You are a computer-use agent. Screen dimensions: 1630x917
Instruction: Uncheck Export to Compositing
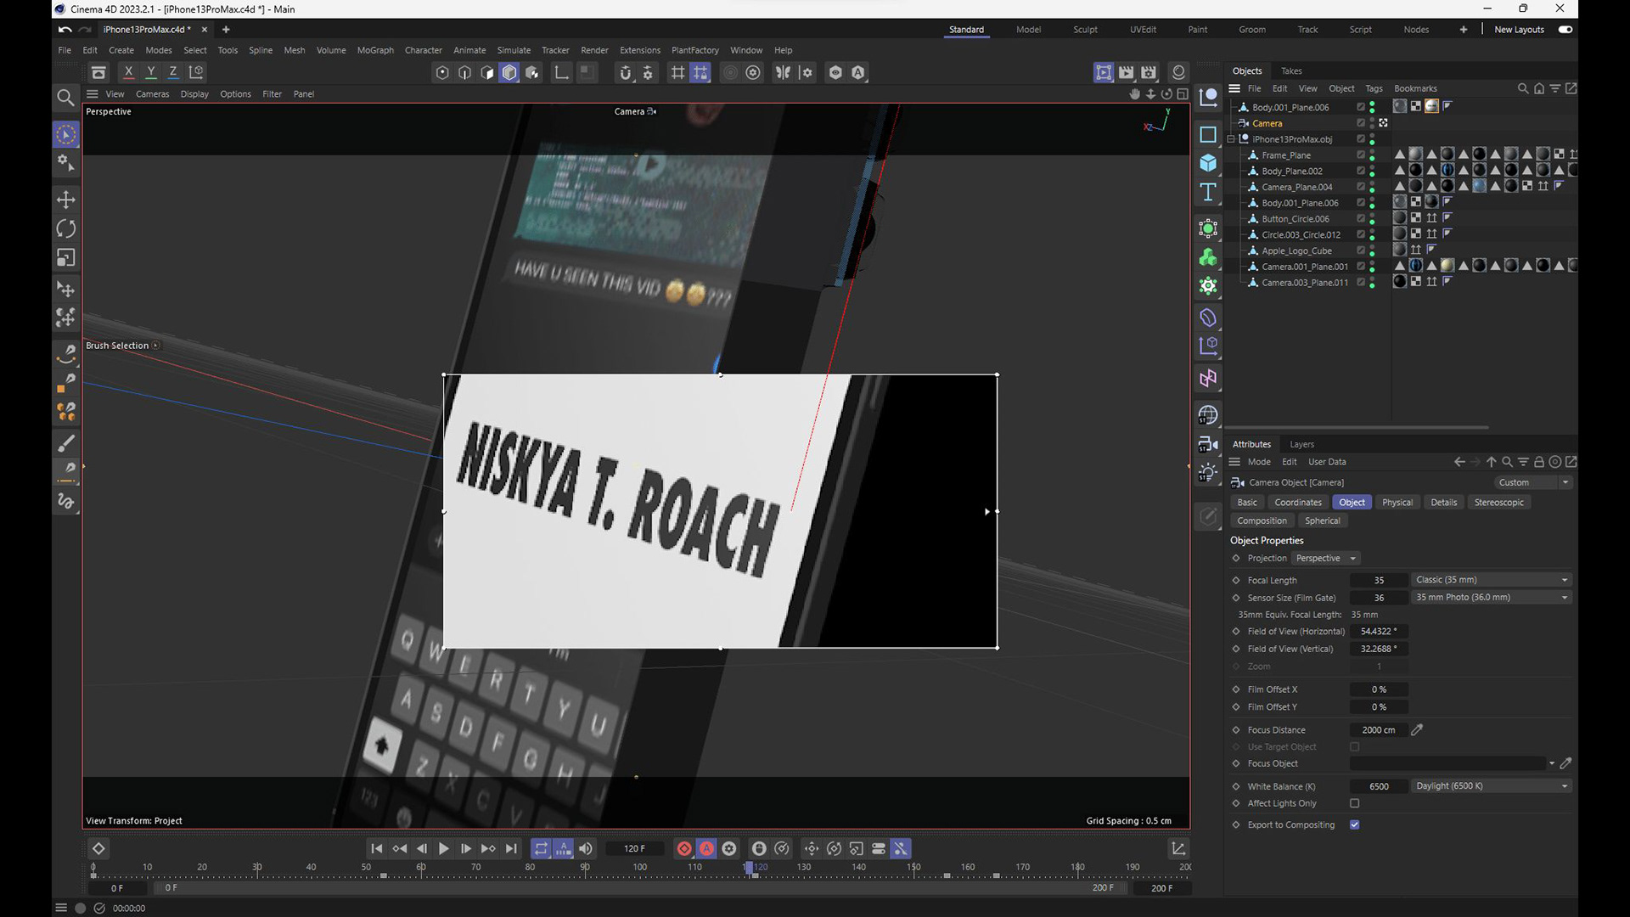1355,824
